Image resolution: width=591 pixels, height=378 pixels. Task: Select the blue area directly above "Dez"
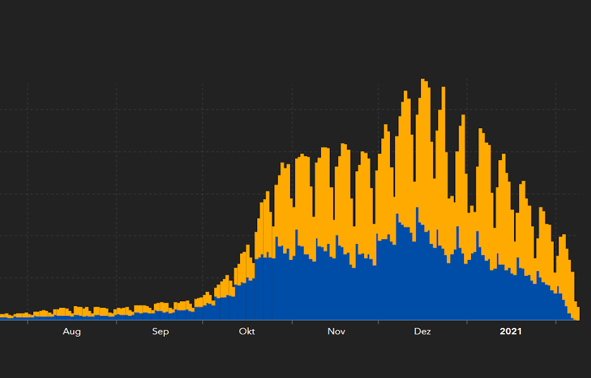(422, 278)
